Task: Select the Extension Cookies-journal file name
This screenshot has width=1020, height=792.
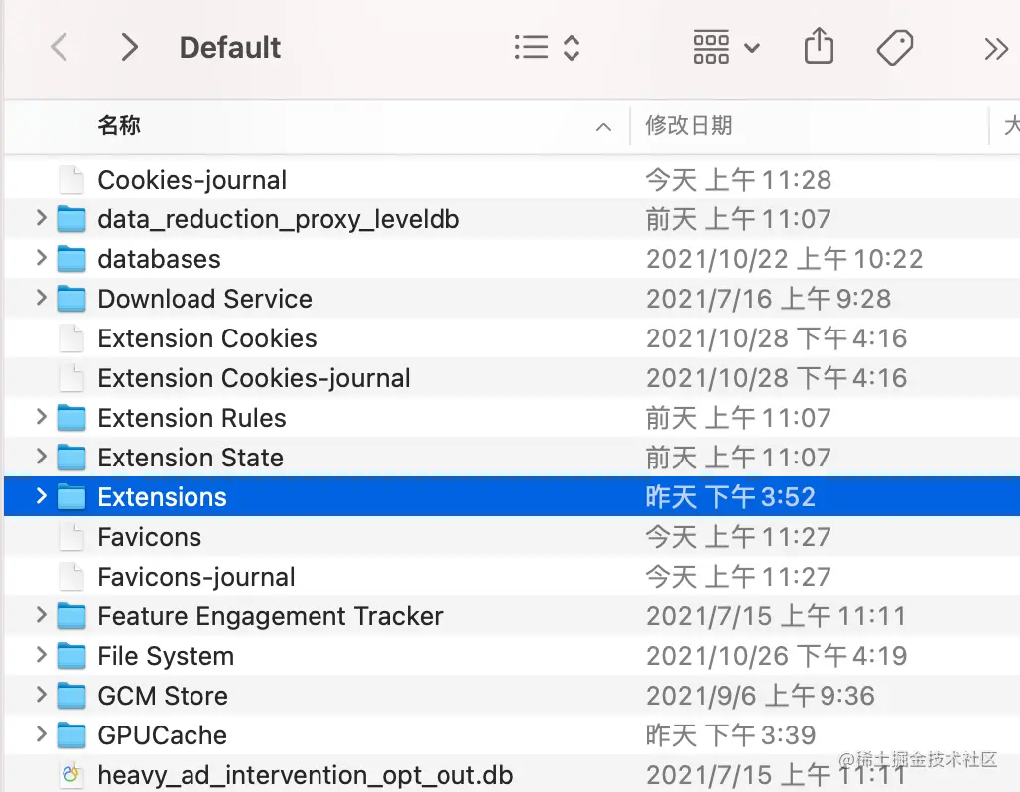Action: tap(254, 378)
